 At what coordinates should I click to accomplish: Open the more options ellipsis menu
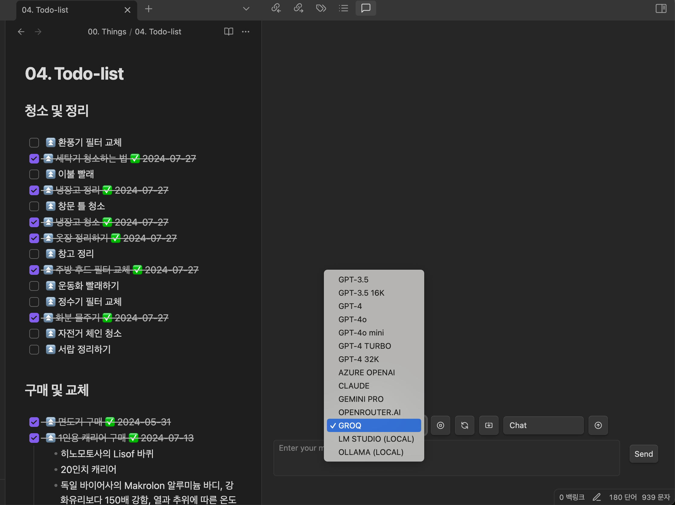(245, 32)
